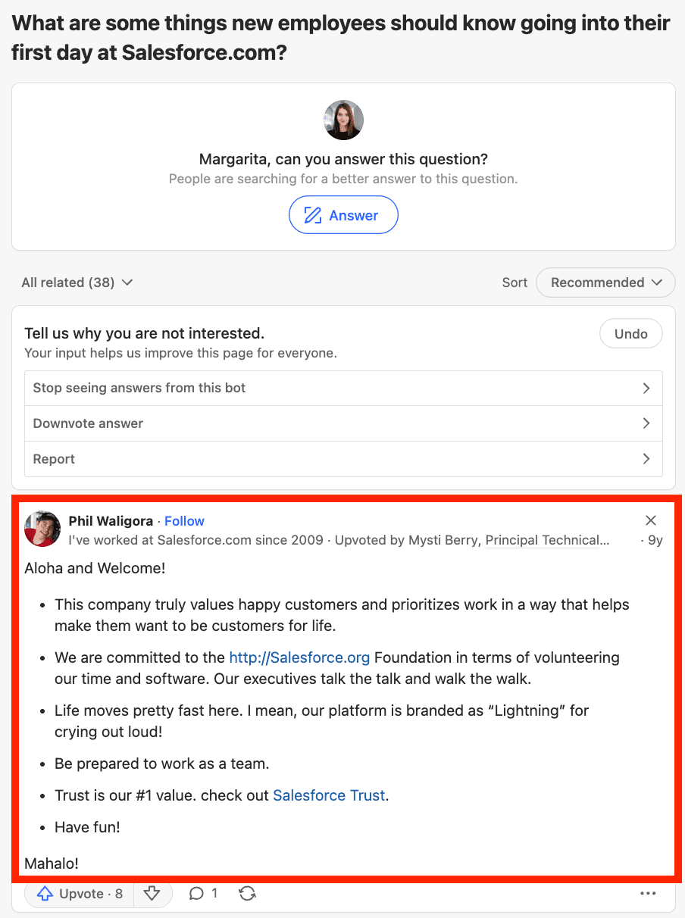The width and height of the screenshot is (685, 918).
Task: Click the downvote arrow icon
Action: (x=152, y=894)
